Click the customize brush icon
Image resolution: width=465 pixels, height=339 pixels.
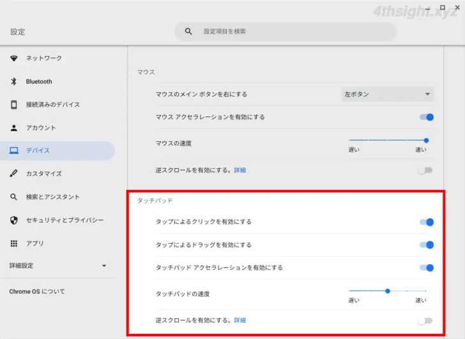(x=13, y=173)
